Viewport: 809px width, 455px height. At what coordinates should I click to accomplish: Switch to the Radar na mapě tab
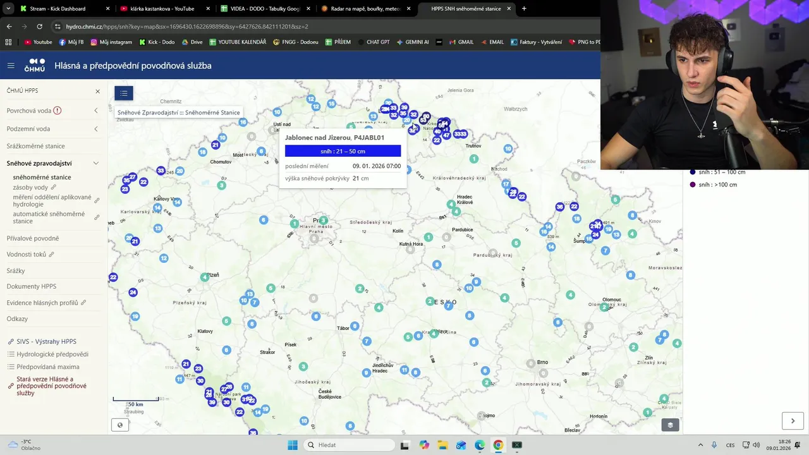click(x=365, y=9)
